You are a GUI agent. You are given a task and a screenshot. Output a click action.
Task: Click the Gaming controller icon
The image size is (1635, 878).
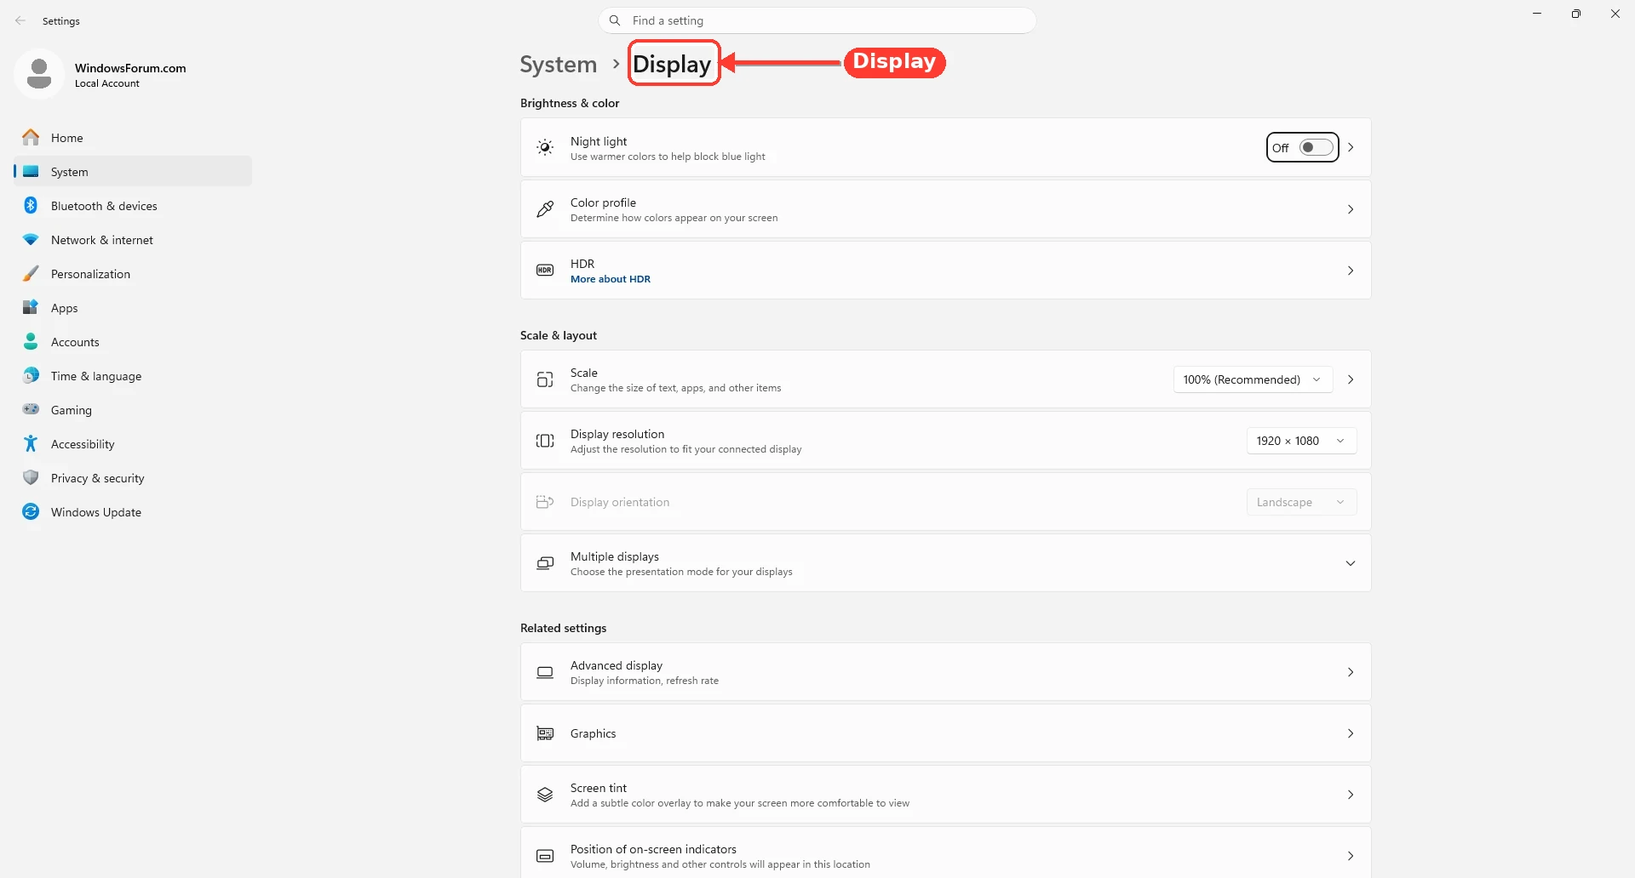click(x=31, y=409)
